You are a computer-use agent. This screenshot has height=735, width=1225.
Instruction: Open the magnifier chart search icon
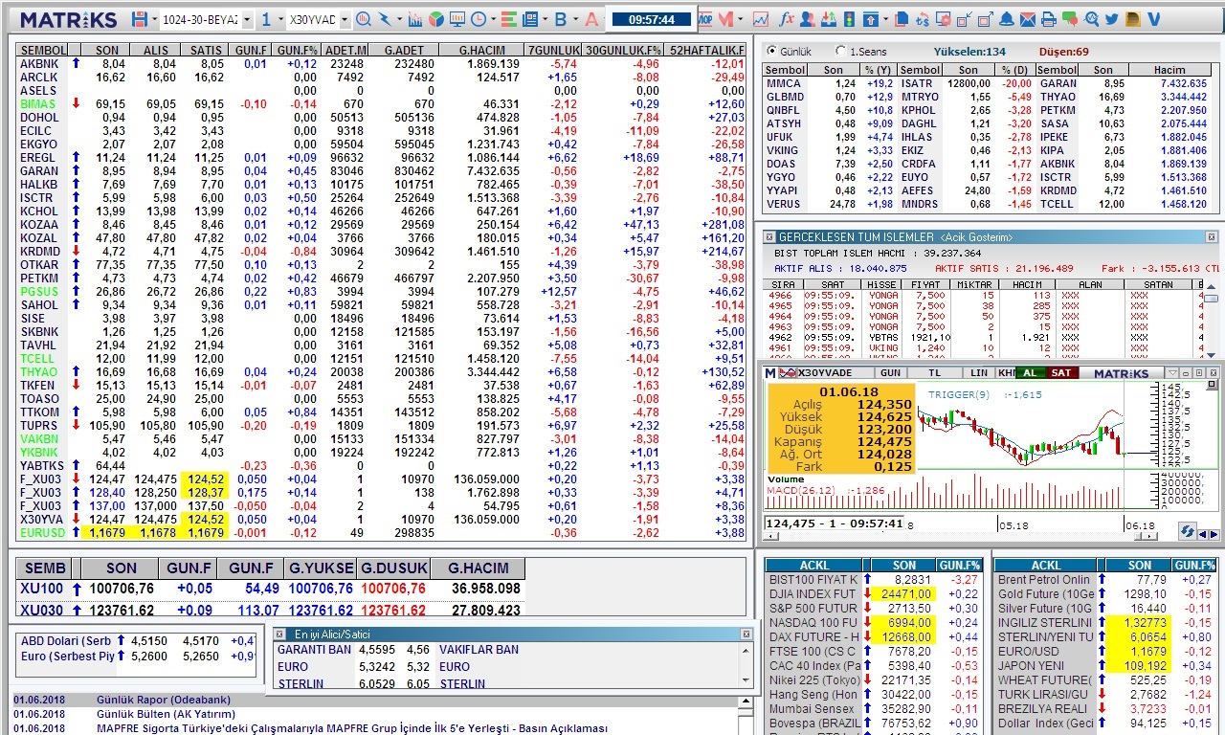pos(364,19)
